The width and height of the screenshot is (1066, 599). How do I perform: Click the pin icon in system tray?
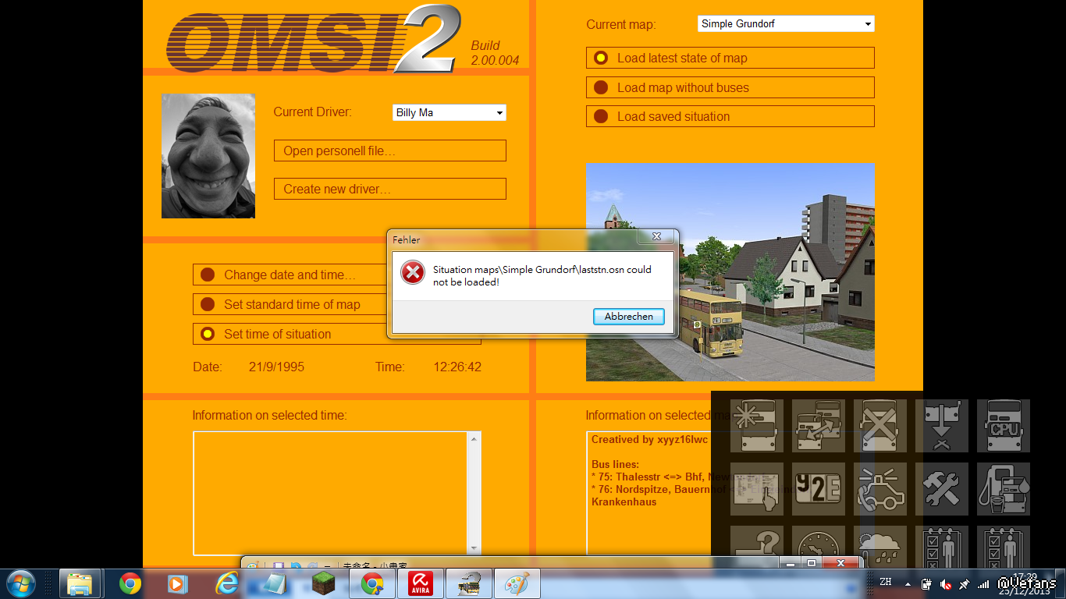tap(965, 583)
